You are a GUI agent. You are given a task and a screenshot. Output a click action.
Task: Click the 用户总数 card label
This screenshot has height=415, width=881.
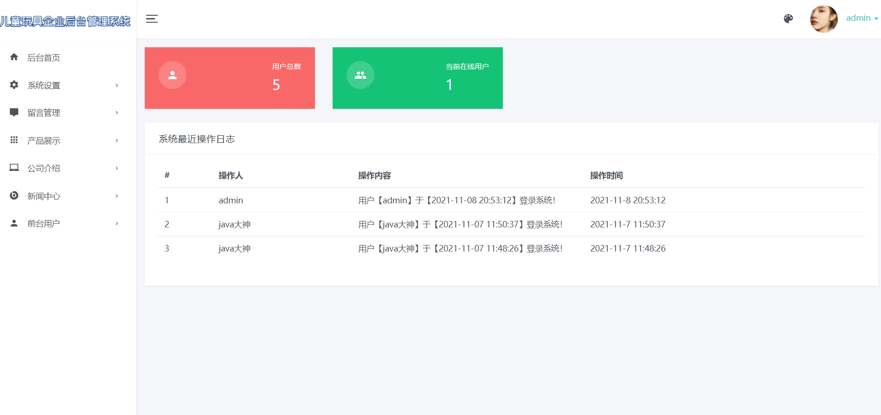click(287, 67)
